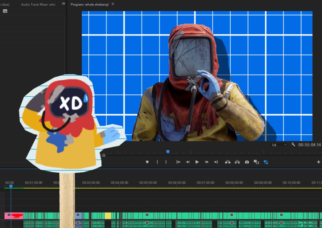Viewport: 322px width, 228px height.
Task: Click the Program monitor blue playhead marker
Action: coord(168,152)
